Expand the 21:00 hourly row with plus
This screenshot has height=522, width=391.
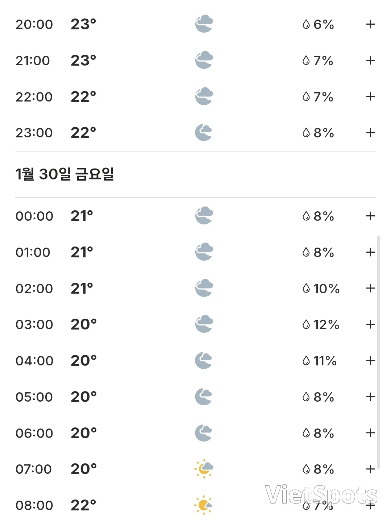[370, 60]
